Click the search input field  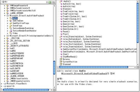[23, 2]
